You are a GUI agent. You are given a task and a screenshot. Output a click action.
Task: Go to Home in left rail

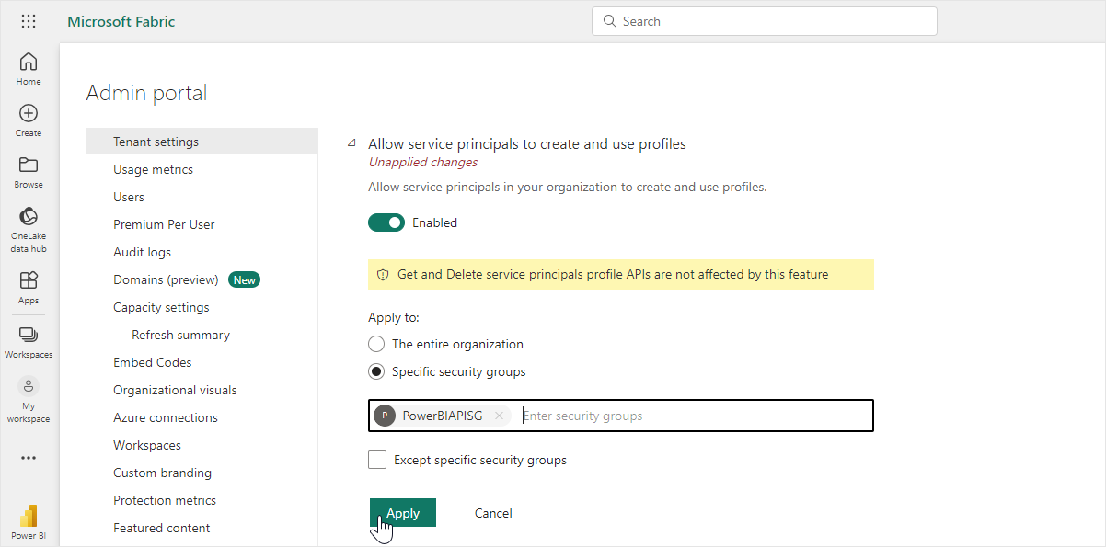click(x=29, y=69)
